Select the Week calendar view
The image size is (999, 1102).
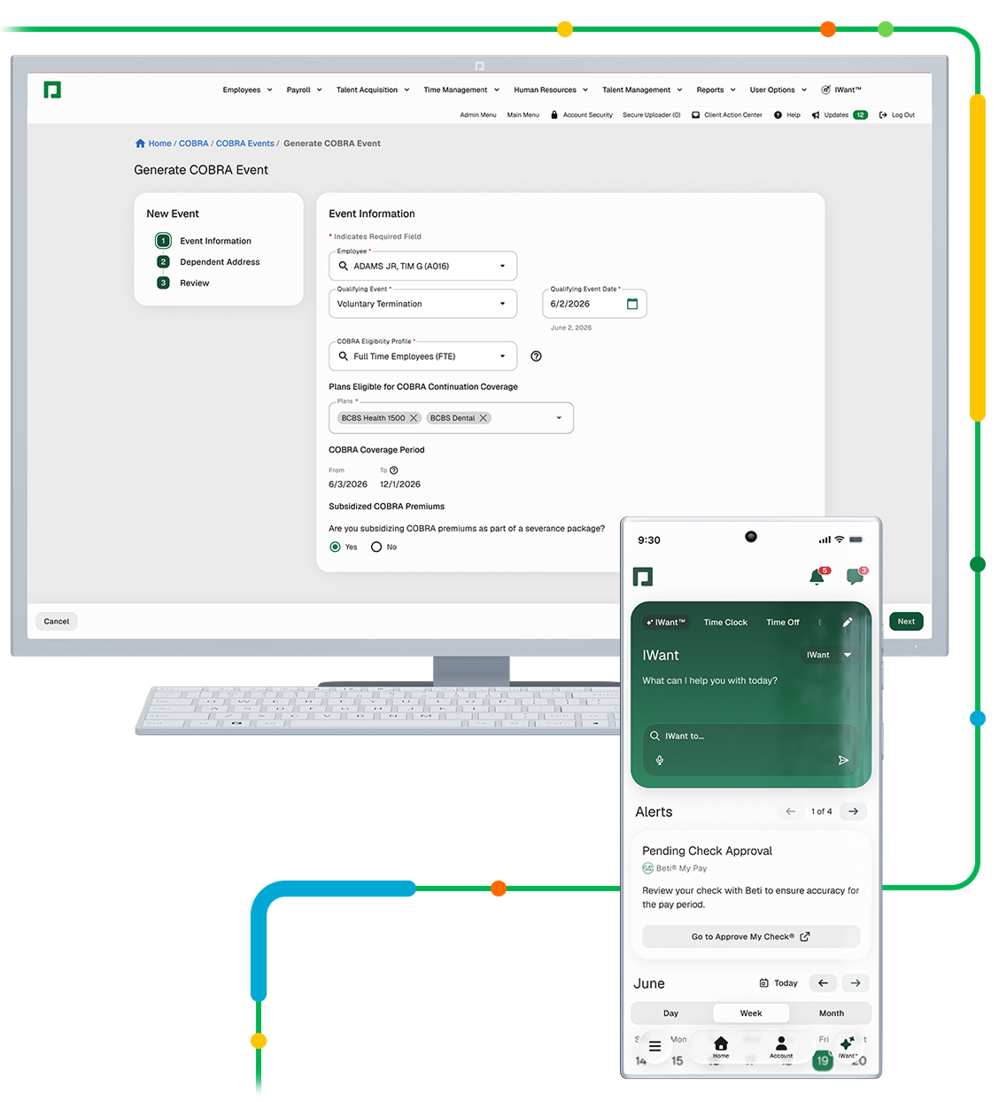[751, 1013]
